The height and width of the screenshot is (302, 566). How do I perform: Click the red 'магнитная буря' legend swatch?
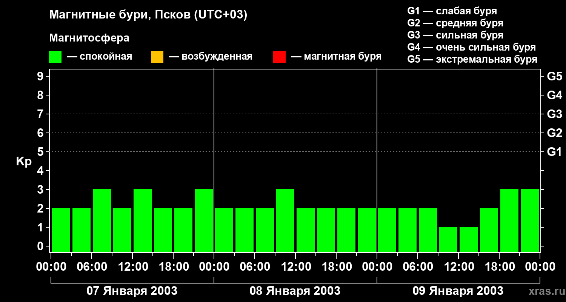point(279,57)
